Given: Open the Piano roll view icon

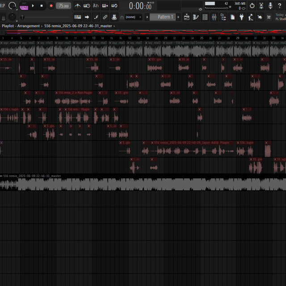Looking at the screenshot, I should click(x=196, y=17).
